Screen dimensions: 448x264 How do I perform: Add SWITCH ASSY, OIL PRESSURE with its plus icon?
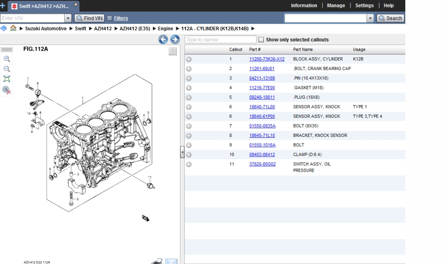(x=189, y=164)
